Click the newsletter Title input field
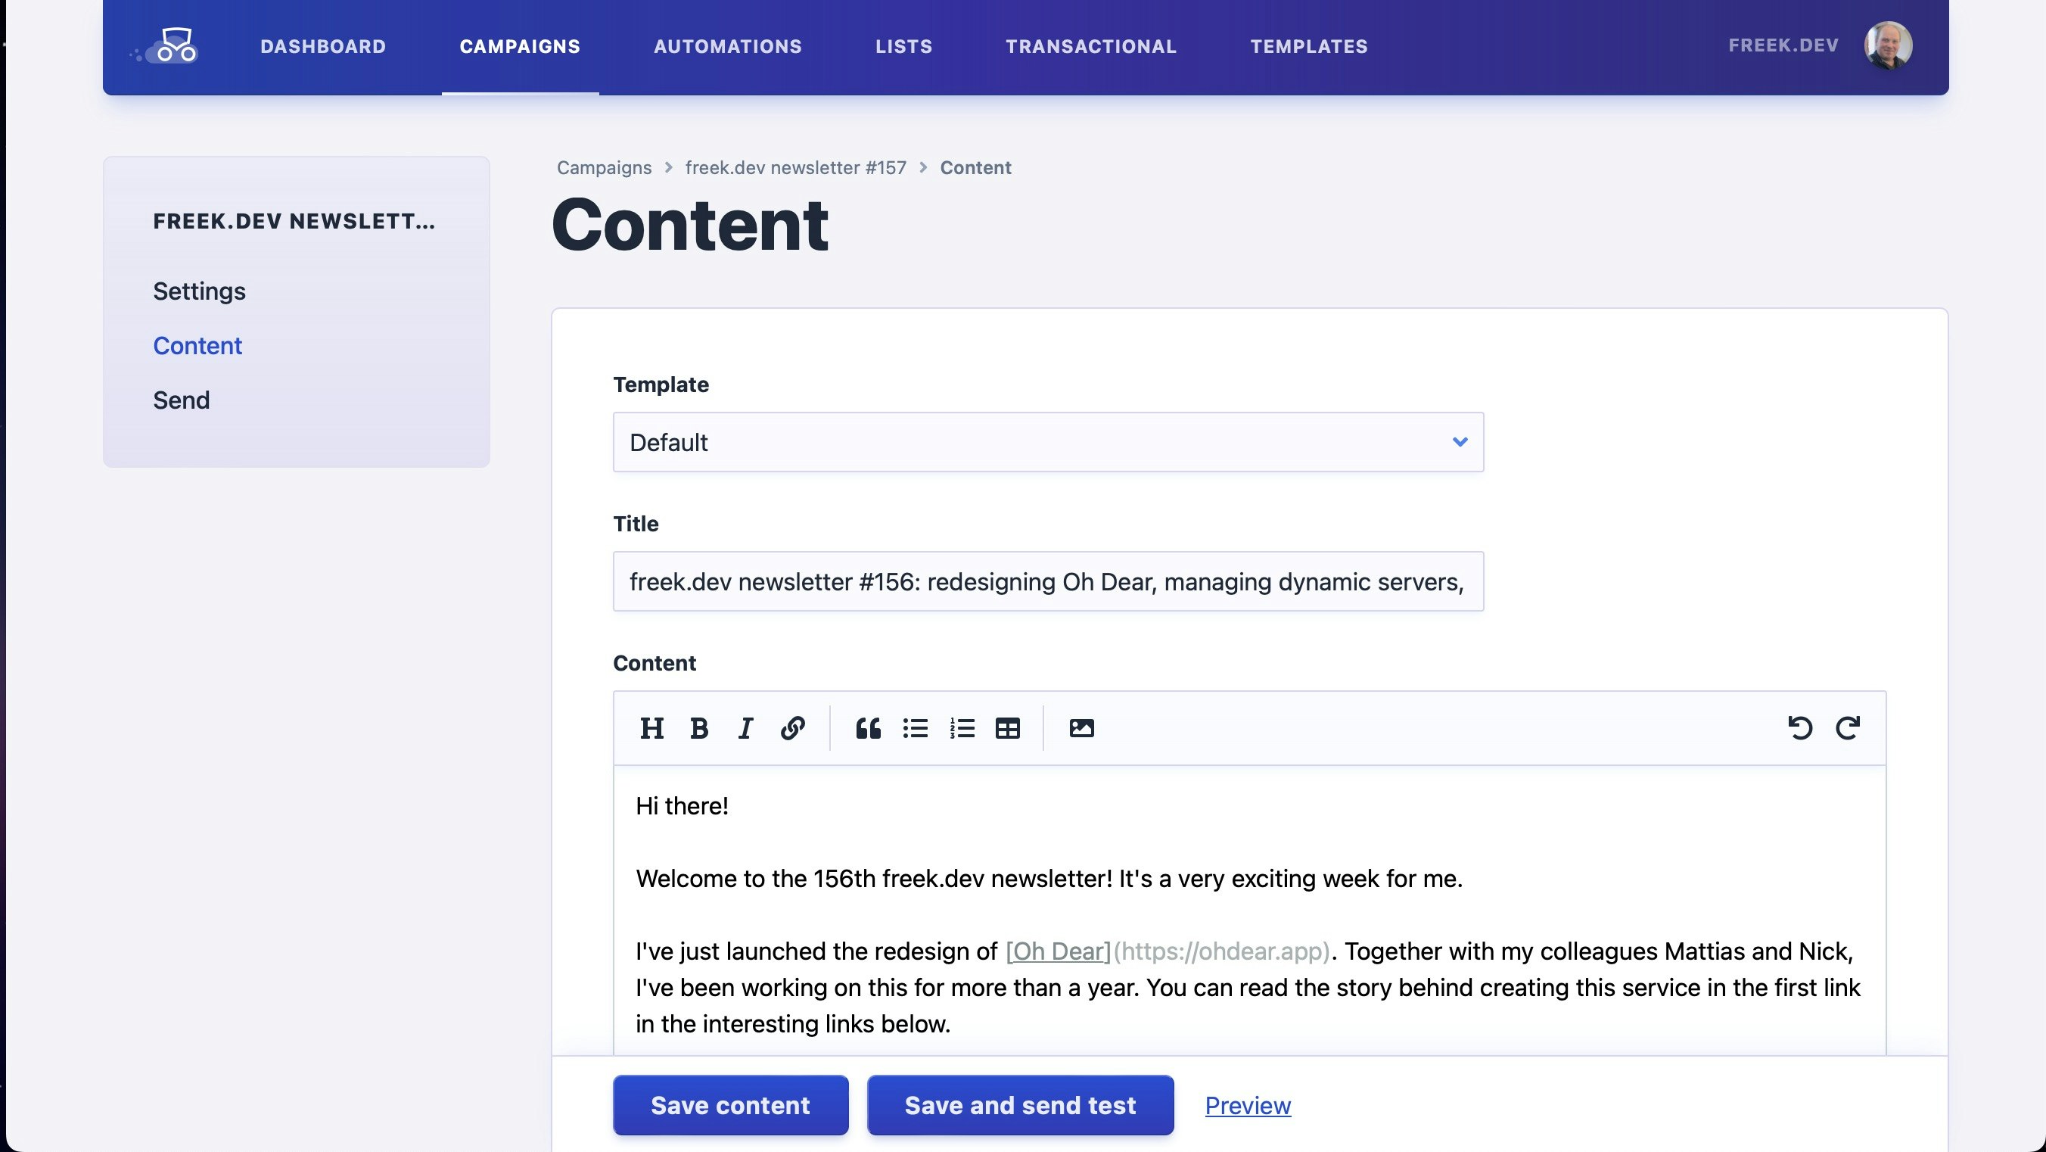The width and height of the screenshot is (2046, 1152). click(1048, 581)
